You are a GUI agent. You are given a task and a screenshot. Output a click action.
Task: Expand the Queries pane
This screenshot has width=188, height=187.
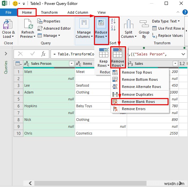(6, 53)
